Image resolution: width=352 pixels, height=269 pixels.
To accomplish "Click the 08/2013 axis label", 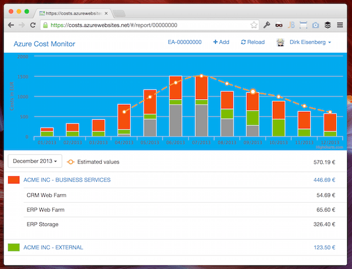I will [x=227, y=142].
